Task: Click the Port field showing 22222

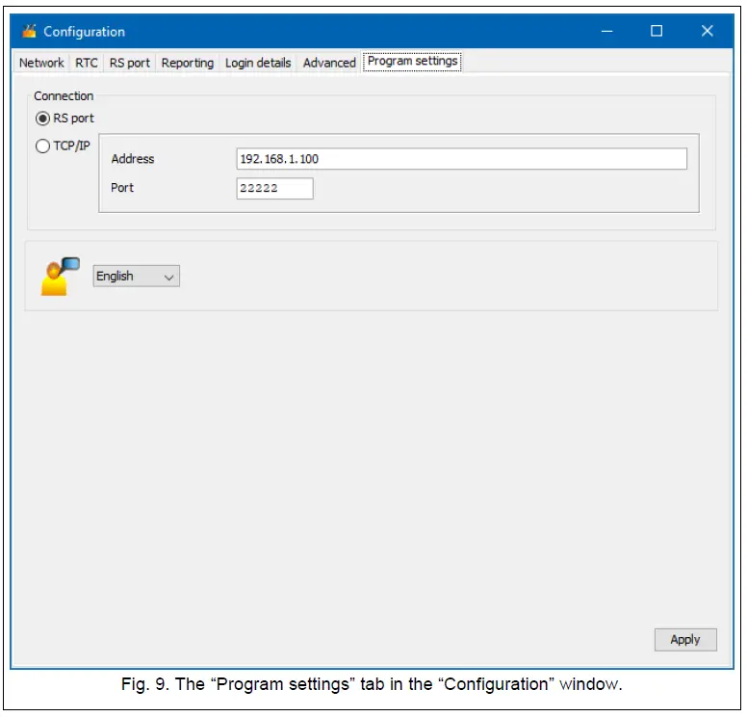Action: [x=275, y=189]
